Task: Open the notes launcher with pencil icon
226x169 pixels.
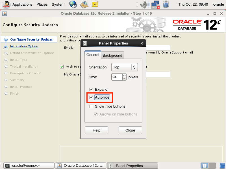Action: point(95,5)
